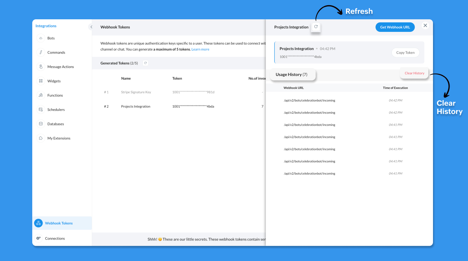Open My Extensions puzzle icon
Image resolution: width=468 pixels, height=261 pixels.
[x=41, y=138]
